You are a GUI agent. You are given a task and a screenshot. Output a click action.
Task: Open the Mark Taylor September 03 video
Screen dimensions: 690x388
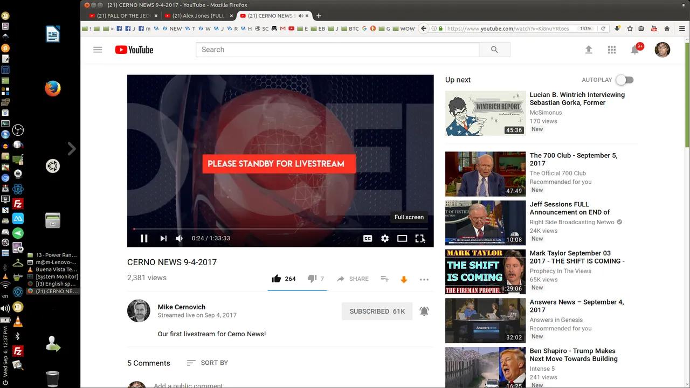[577, 257]
